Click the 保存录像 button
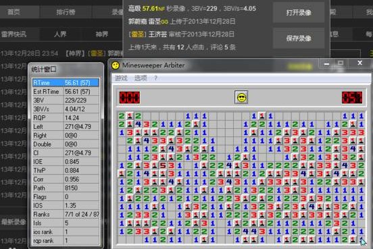 pos(299,38)
